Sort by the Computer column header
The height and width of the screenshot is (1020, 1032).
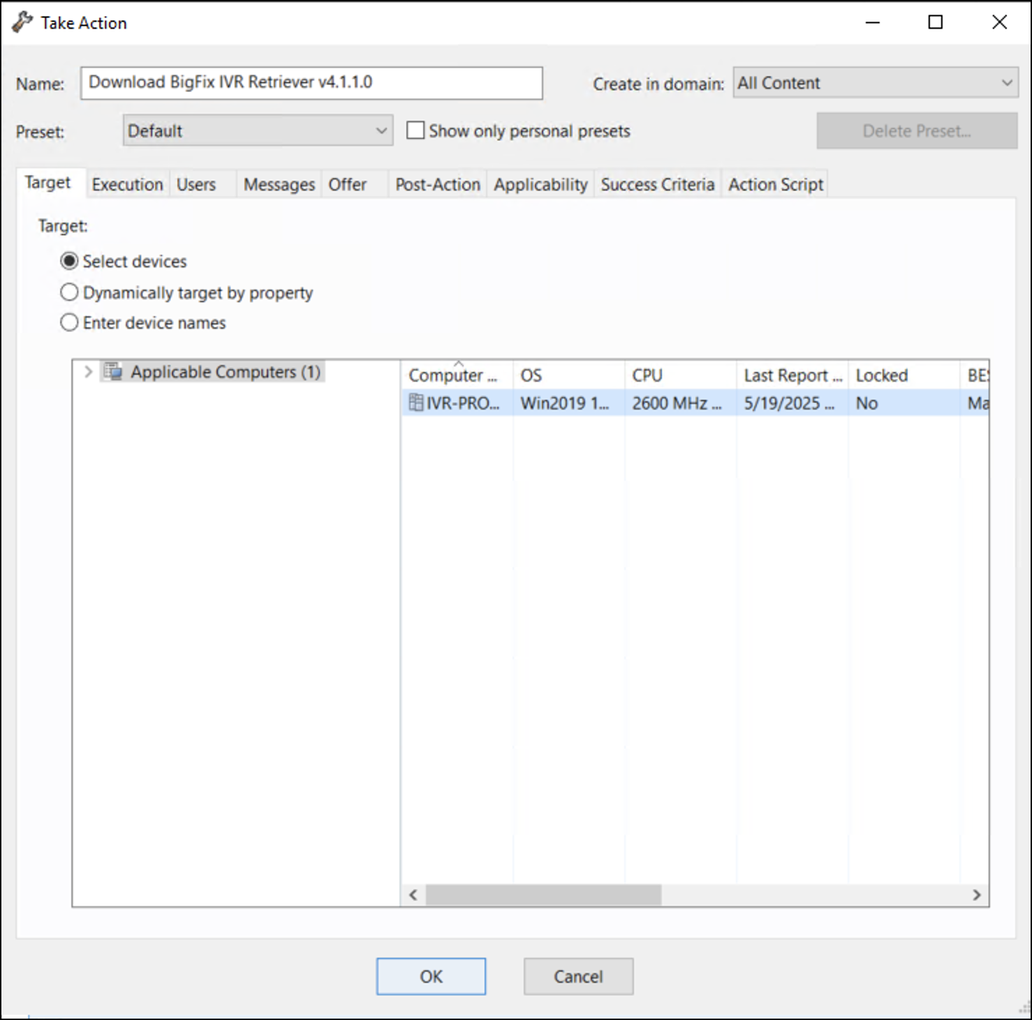pos(457,375)
